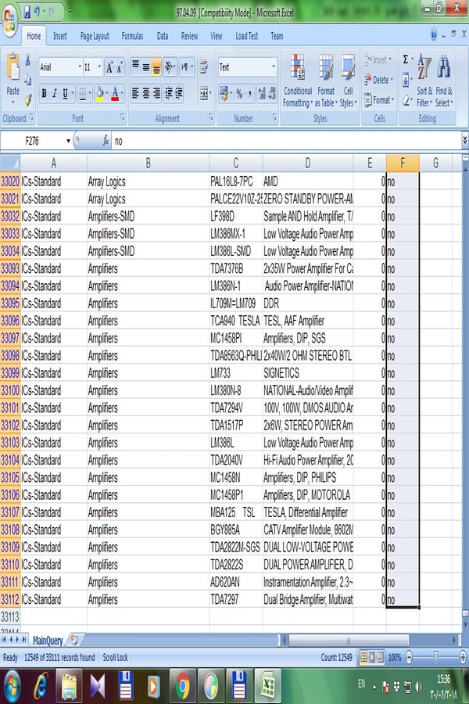Click the Clear eraser icon in Editing
This screenshot has width=469, height=704.
coord(406,99)
